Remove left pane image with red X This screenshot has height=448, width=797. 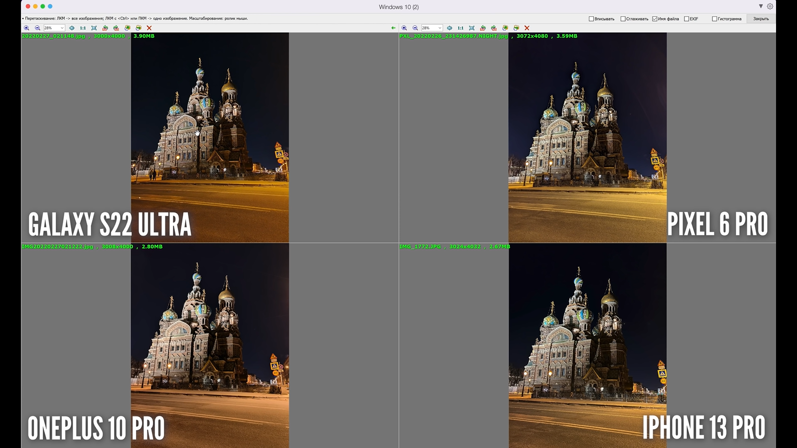click(x=149, y=28)
